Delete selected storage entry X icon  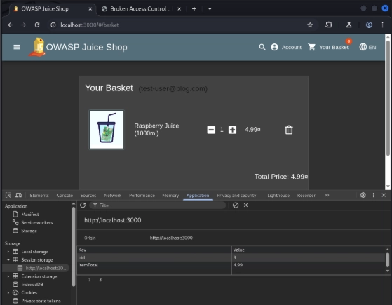click(245, 205)
